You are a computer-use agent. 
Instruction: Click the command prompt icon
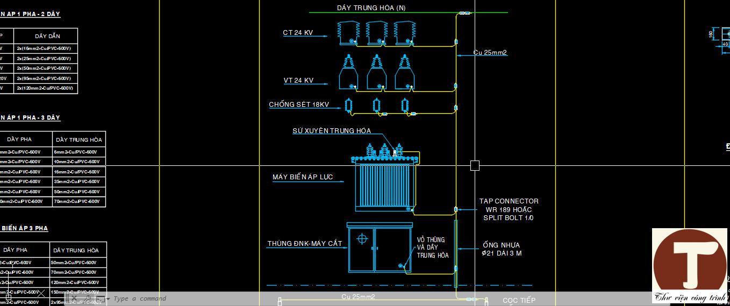tap(101, 299)
